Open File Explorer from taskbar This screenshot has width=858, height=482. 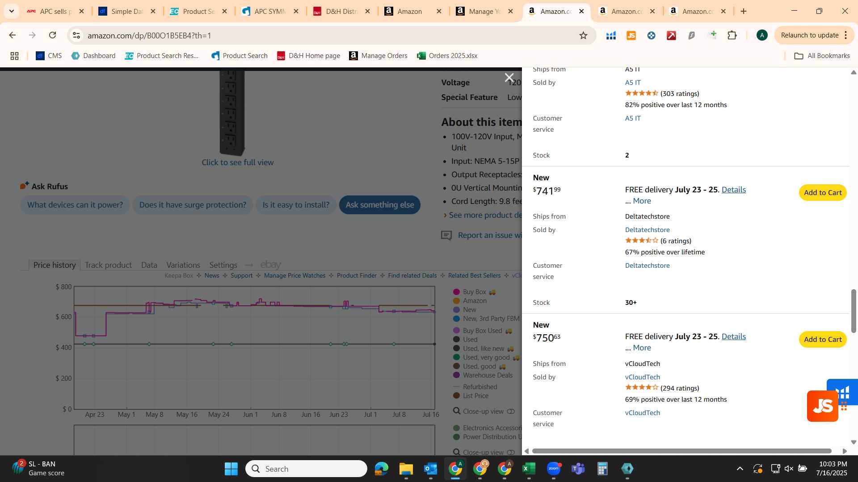pos(406,469)
